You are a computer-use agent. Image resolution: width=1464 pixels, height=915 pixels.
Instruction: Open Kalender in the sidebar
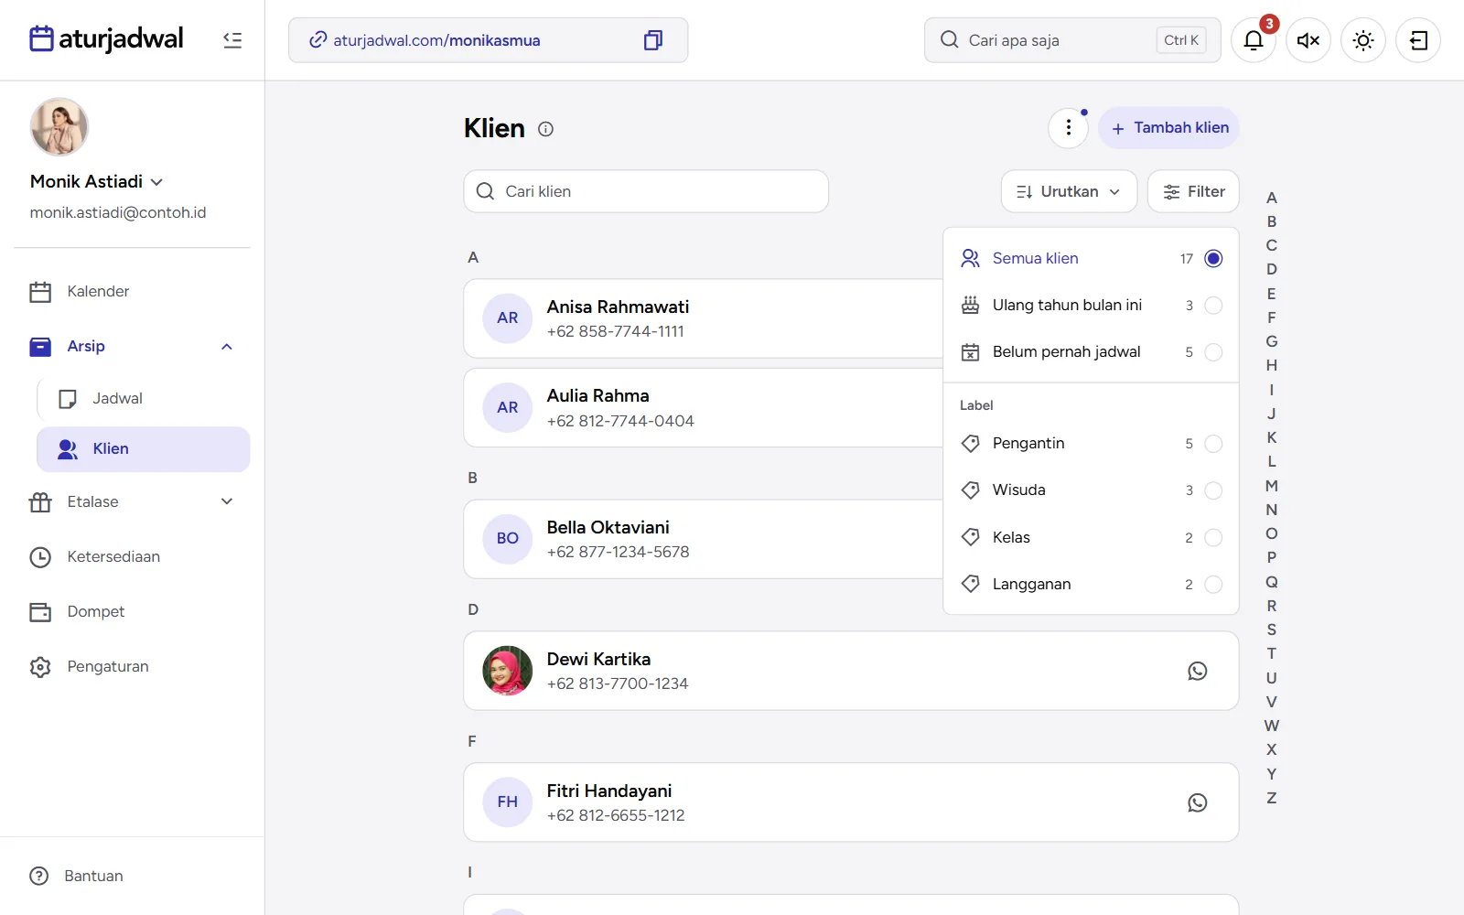tap(132, 292)
